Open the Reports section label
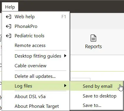Image resolution: width=124 pixels, height=111 pixels. (x=93, y=46)
